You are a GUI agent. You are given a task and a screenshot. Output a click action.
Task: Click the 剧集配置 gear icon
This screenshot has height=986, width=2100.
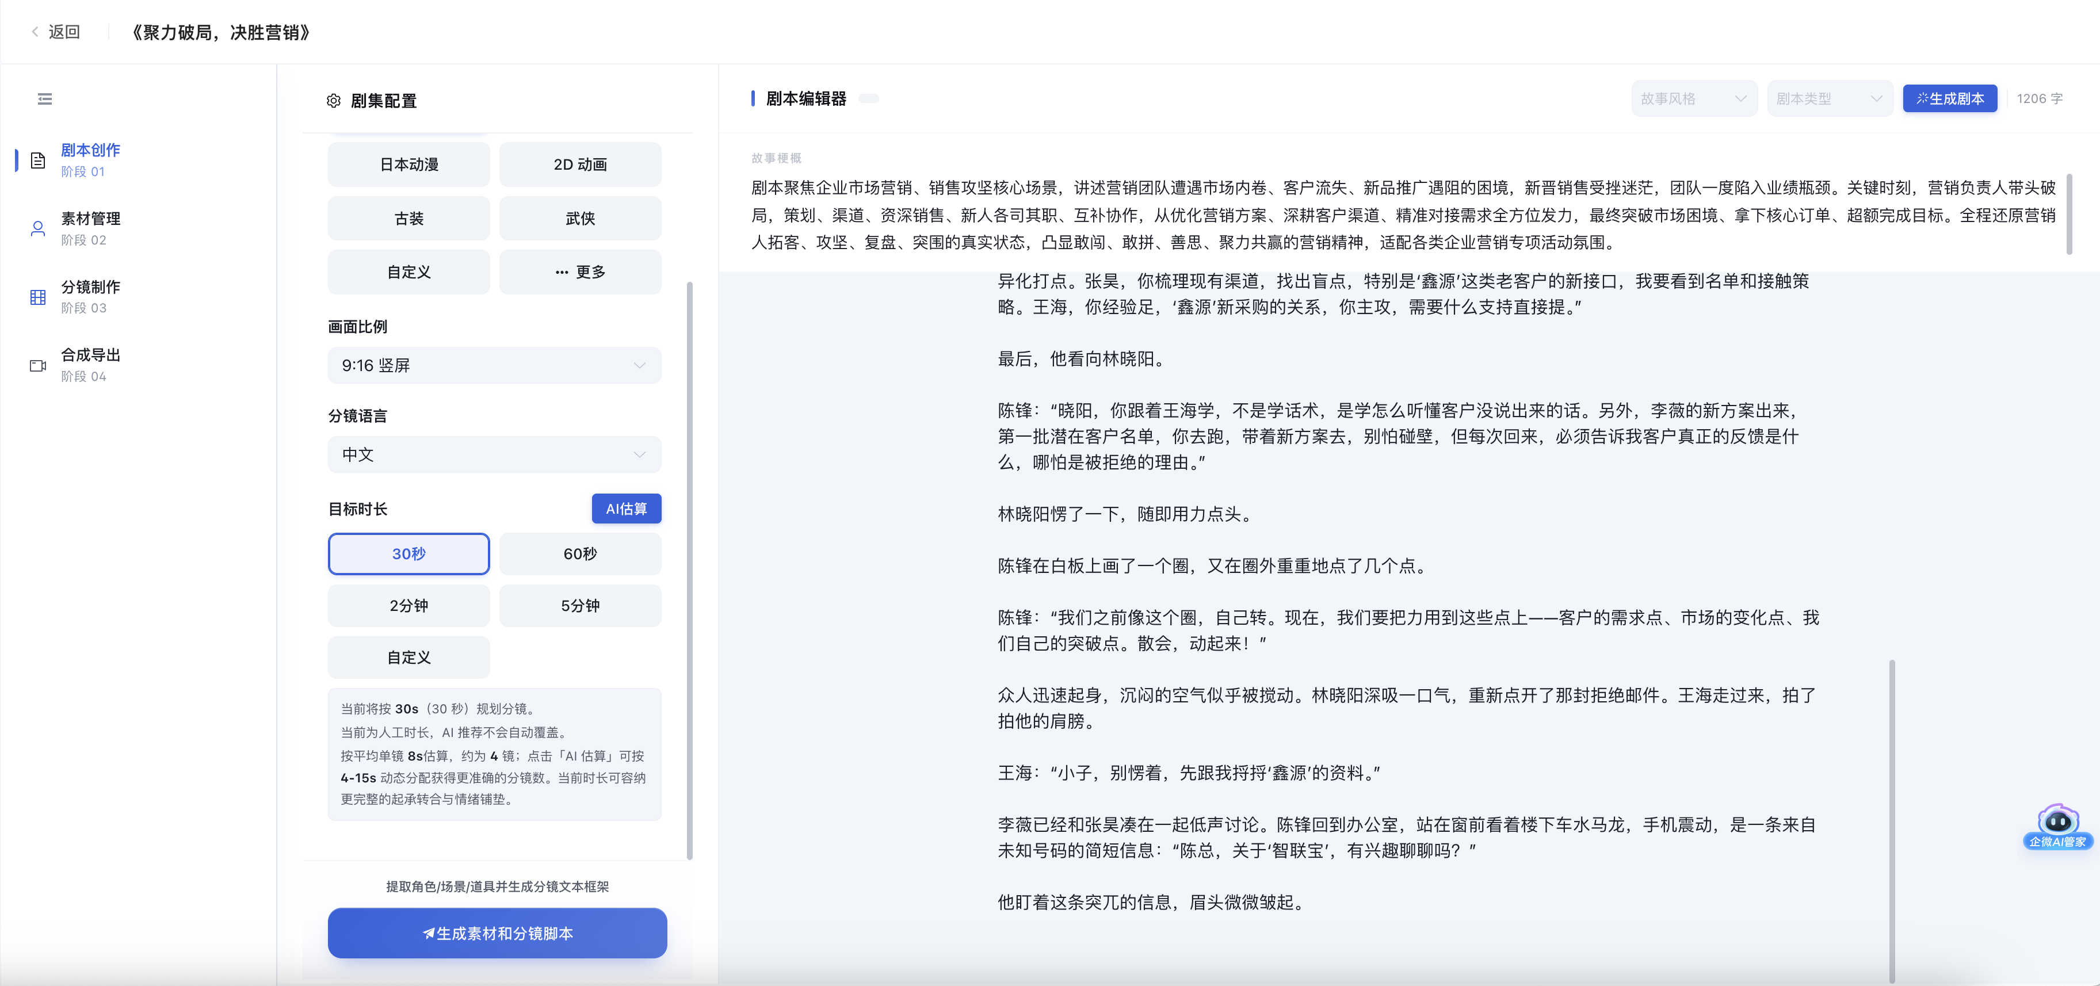tap(334, 100)
